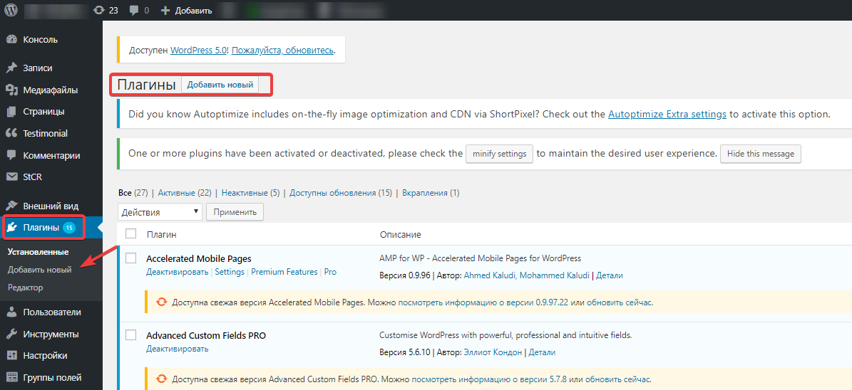Click the Testimonial quote icon
This screenshot has height=390, width=852.
pos(11,133)
